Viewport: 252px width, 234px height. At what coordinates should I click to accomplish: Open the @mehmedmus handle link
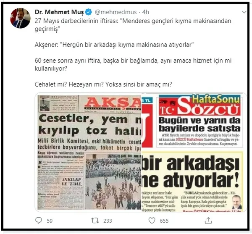tap(115, 12)
